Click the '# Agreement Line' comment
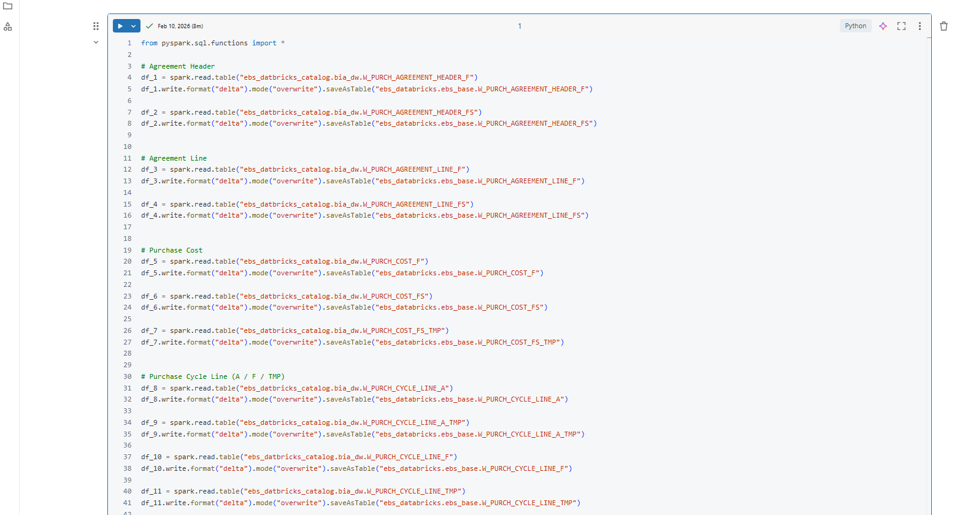 pos(174,158)
